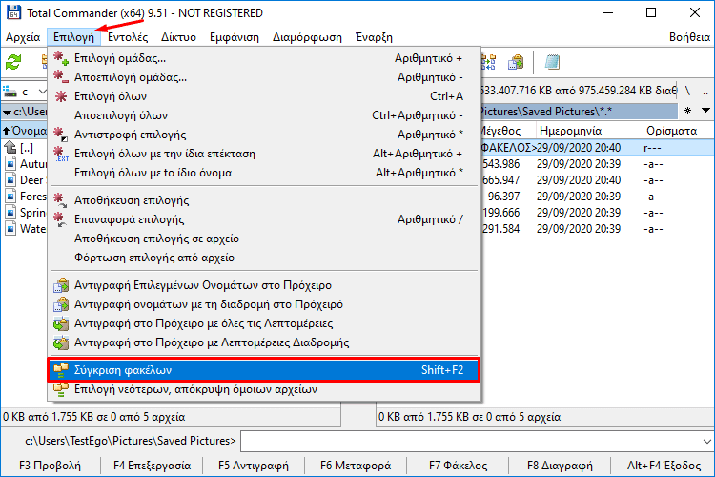Choose Σύγκριση φακέλων Shift+F2 entry
This screenshot has height=477, width=715.
coord(264,370)
